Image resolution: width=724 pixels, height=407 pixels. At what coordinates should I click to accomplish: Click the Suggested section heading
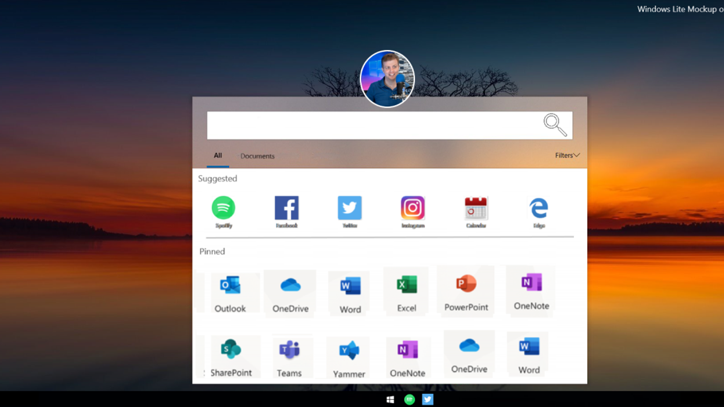point(218,179)
